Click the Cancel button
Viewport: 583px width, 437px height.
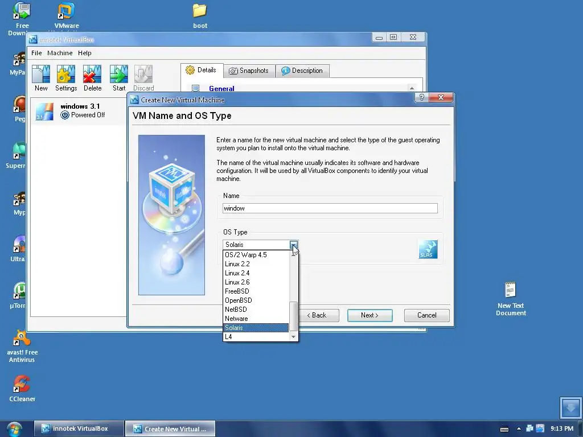pyautogui.click(x=426, y=315)
